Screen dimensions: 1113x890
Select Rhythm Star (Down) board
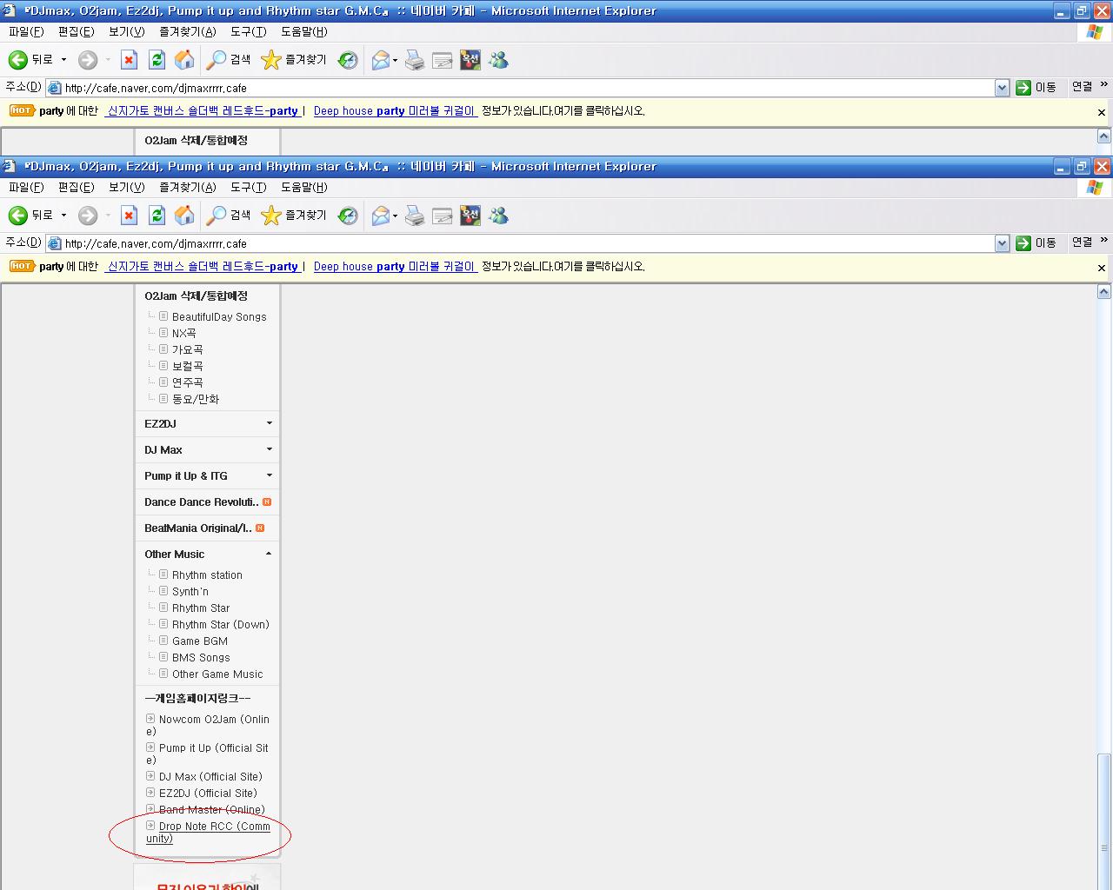221,625
